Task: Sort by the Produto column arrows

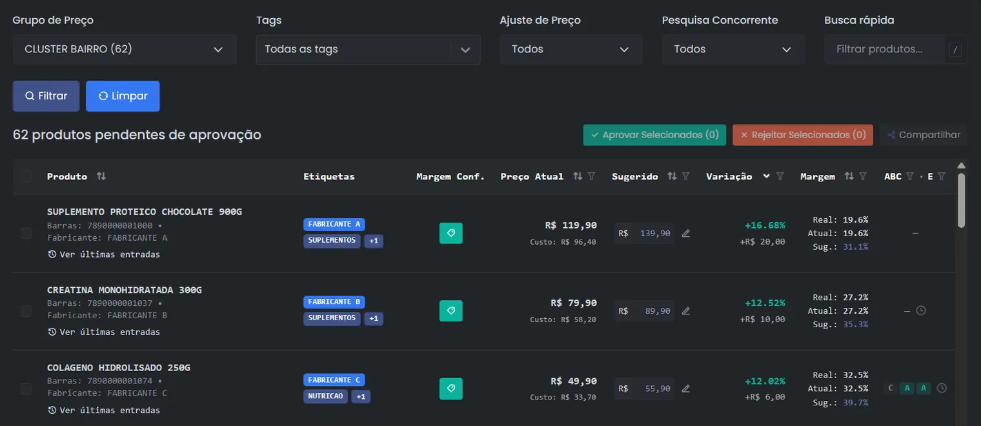Action: (x=101, y=176)
